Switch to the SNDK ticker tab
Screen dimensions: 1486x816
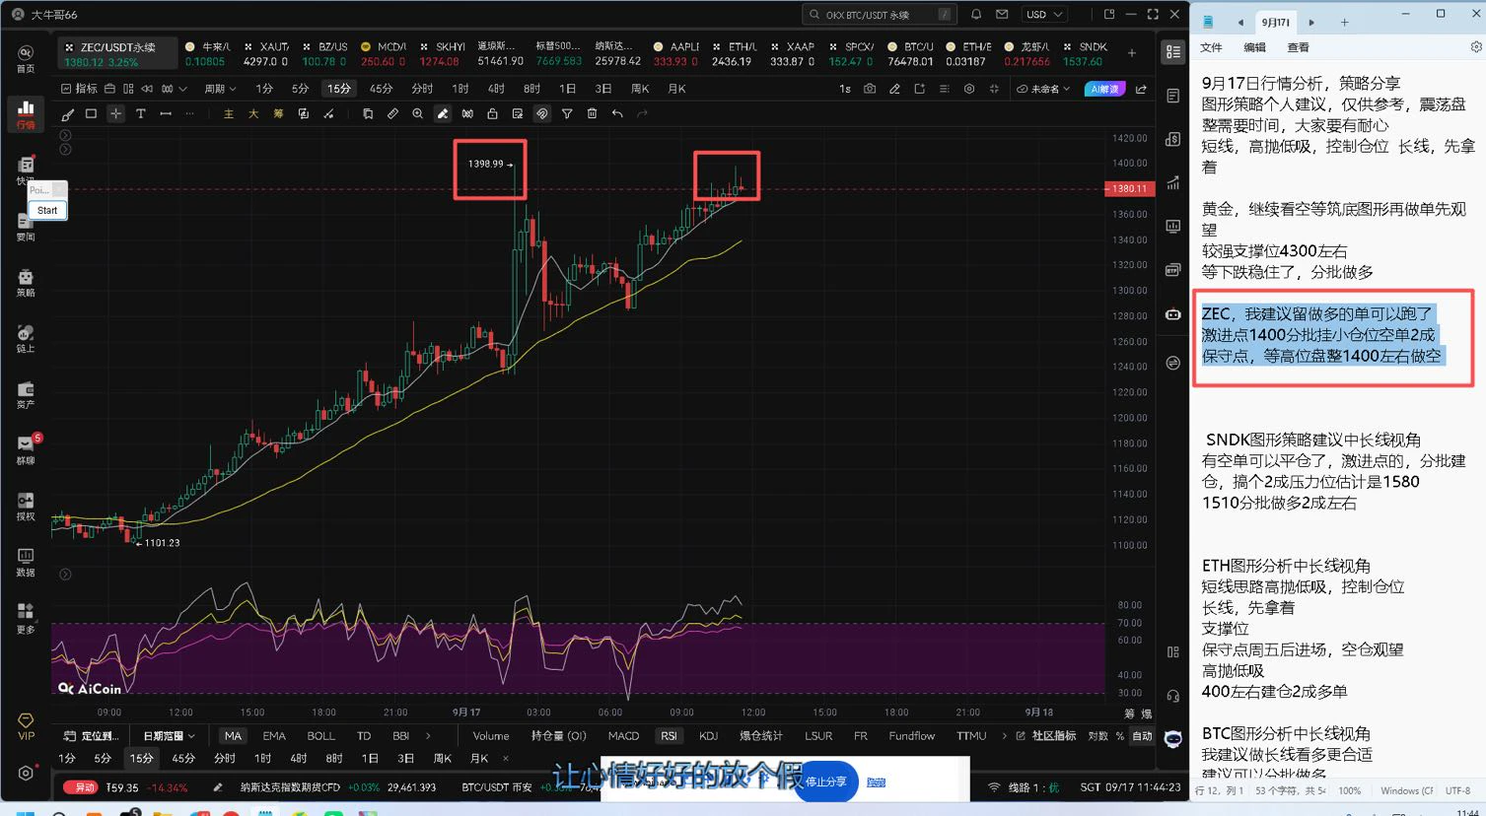pos(1085,53)
